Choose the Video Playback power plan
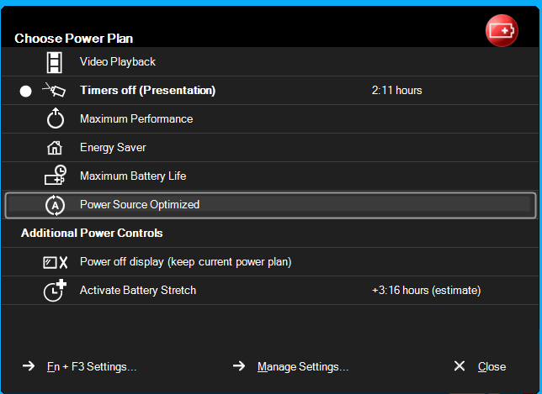 point(118,62)
